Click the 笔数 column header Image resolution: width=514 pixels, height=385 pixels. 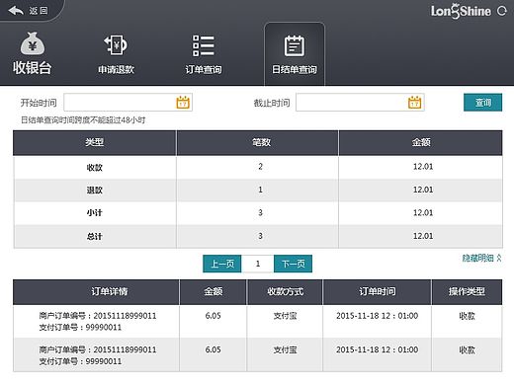tap(261, 142)
